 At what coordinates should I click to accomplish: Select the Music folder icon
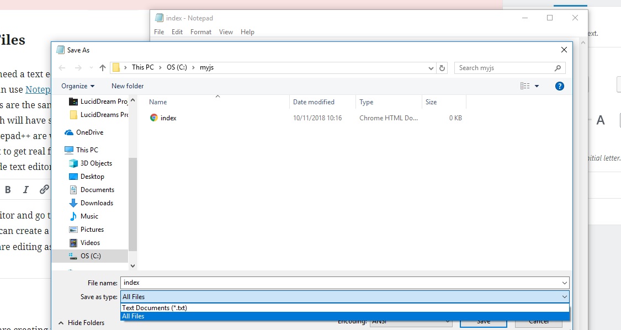point(75,216)
